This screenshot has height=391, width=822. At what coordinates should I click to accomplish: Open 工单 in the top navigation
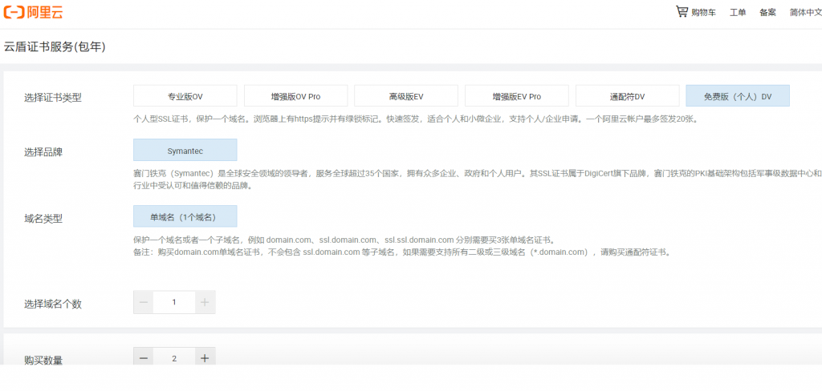coord(738,13)
